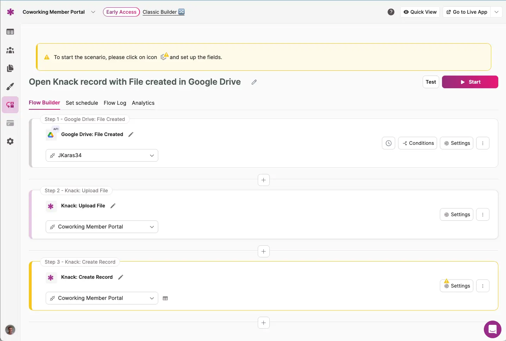Click the table icon in Step 3
This screenshot has height=341, width=506.
point(165,298)
